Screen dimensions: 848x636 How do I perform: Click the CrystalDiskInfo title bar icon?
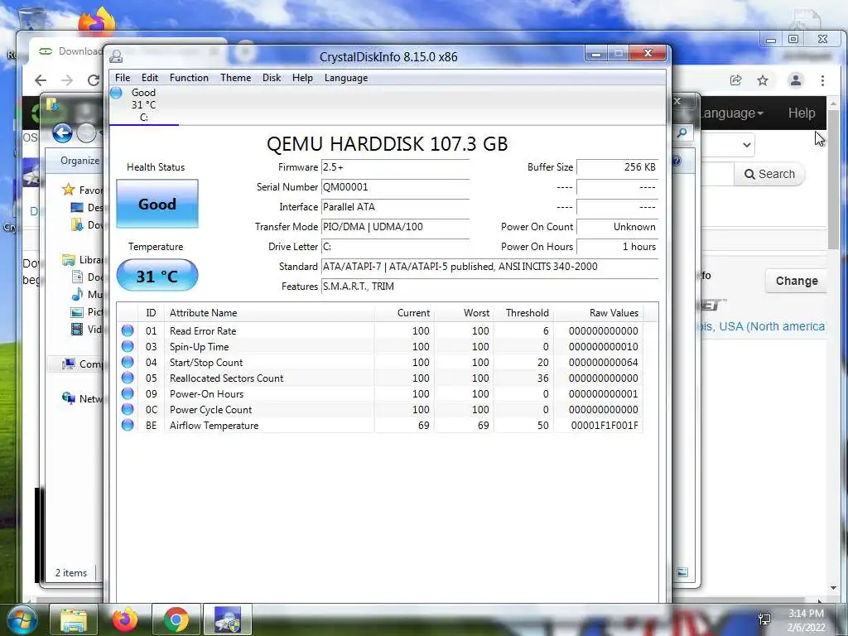coord(116,56)
